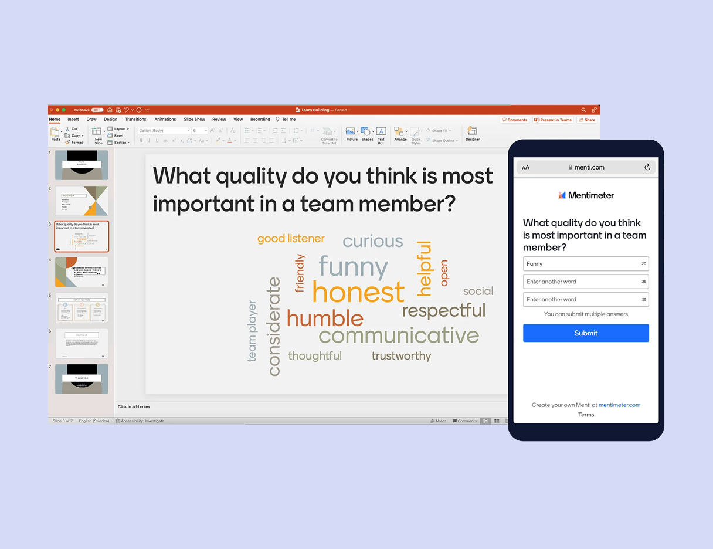Reload the menti.com page
This screenshot has height=549, width=713.
click(647, 167)
